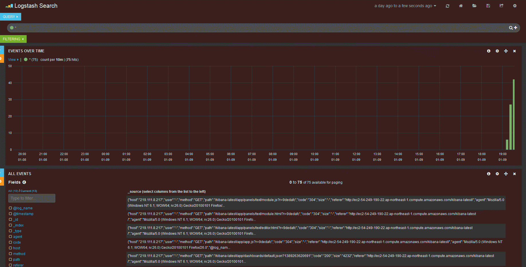Toggle the host field column
Image resolution: width=526 pixels, height=267 pixels.
pos(10,248)
